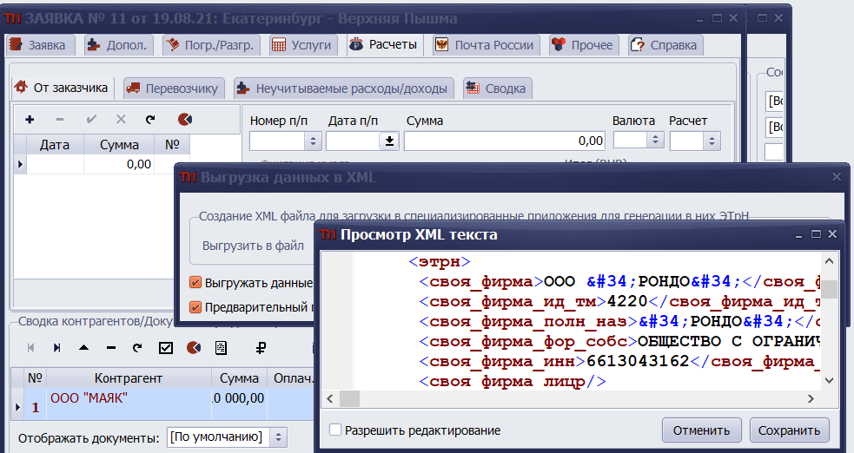Image resolution: width=854 pixels, height=453 pixels.
Task: Open the Справка tab
Action: pyautogui.click(x=664, y=45)
